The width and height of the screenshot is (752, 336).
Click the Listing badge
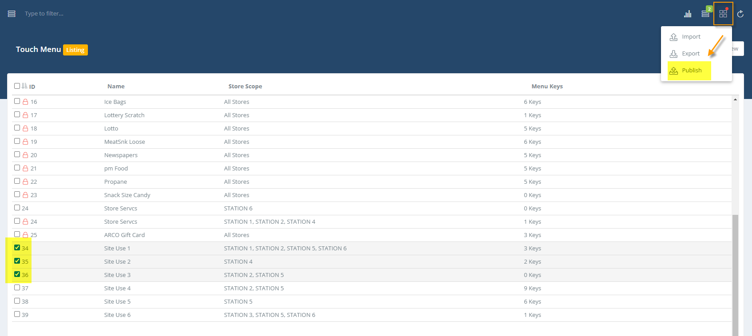75,50
